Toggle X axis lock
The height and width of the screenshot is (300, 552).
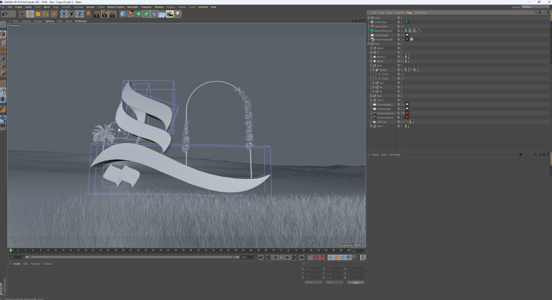pyautogui.click(x=64, y=14)
